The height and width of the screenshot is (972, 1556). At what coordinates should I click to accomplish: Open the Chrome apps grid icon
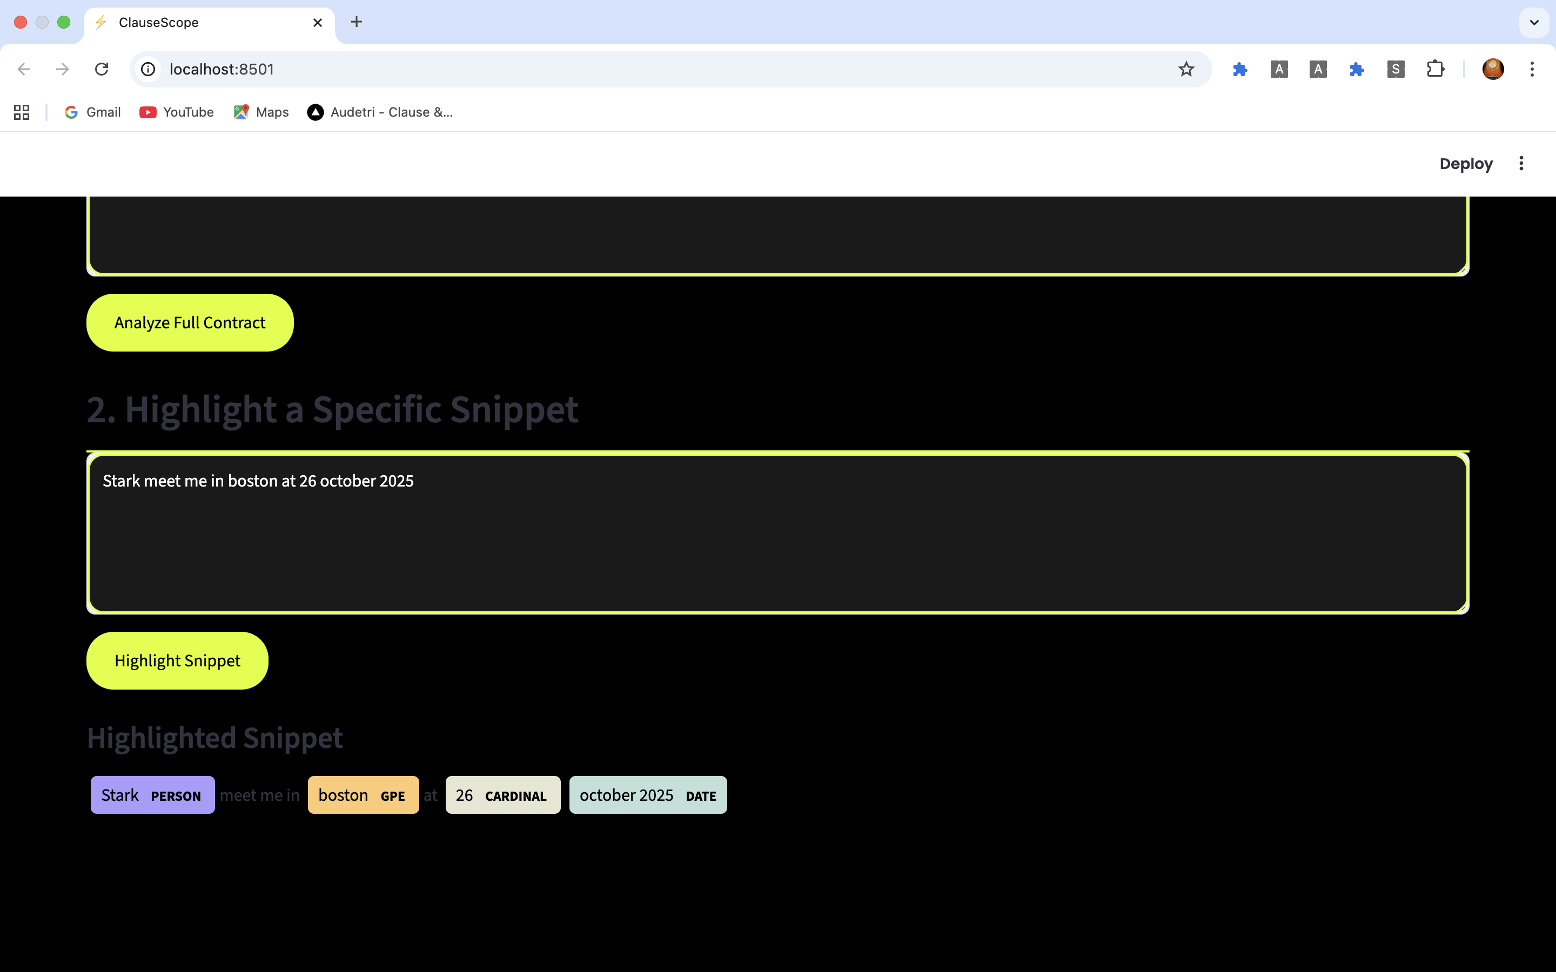pyautogui.click(x=22, y=112)
